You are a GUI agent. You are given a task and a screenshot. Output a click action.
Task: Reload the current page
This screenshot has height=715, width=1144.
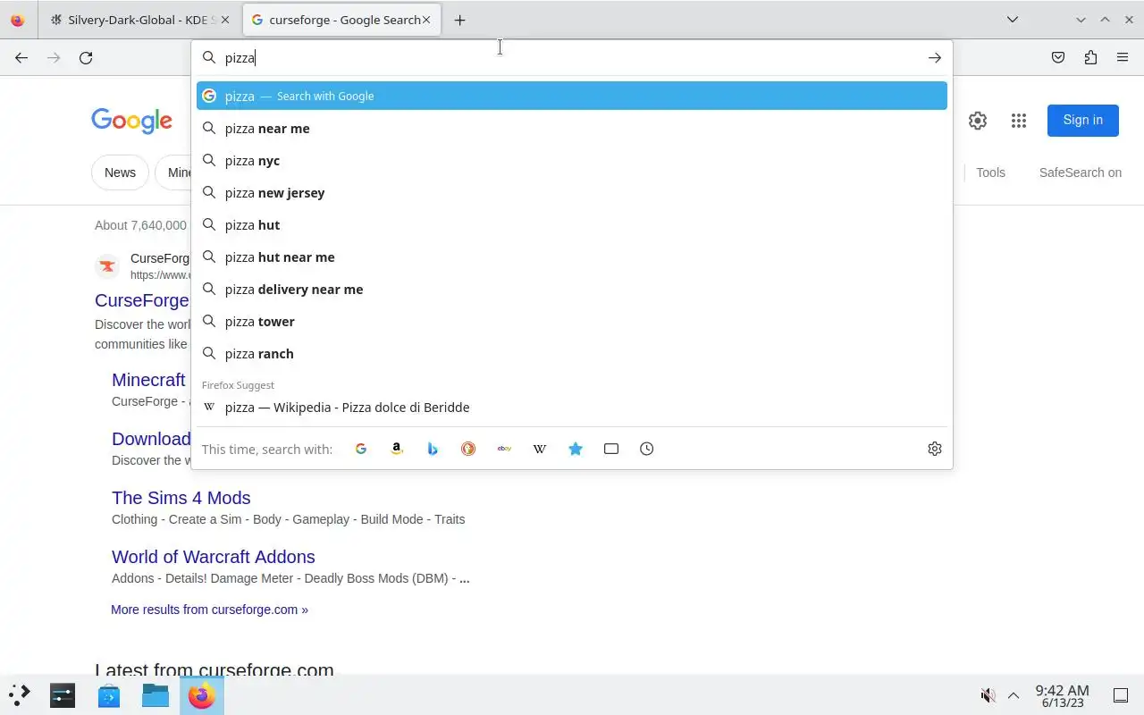click(86, 57)
